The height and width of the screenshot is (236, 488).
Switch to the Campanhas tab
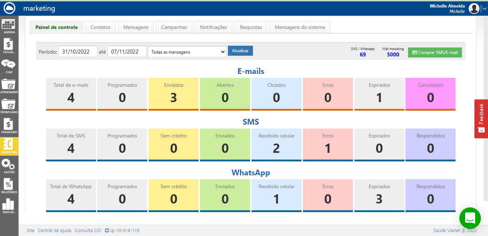tap(174, 27)
